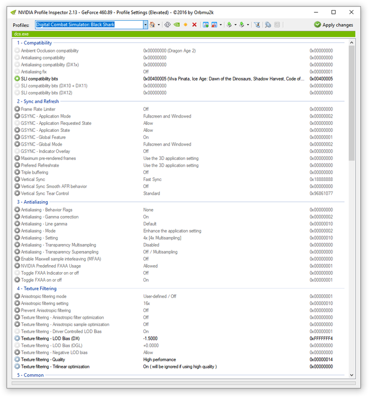Click the export profiles icon

229,24
